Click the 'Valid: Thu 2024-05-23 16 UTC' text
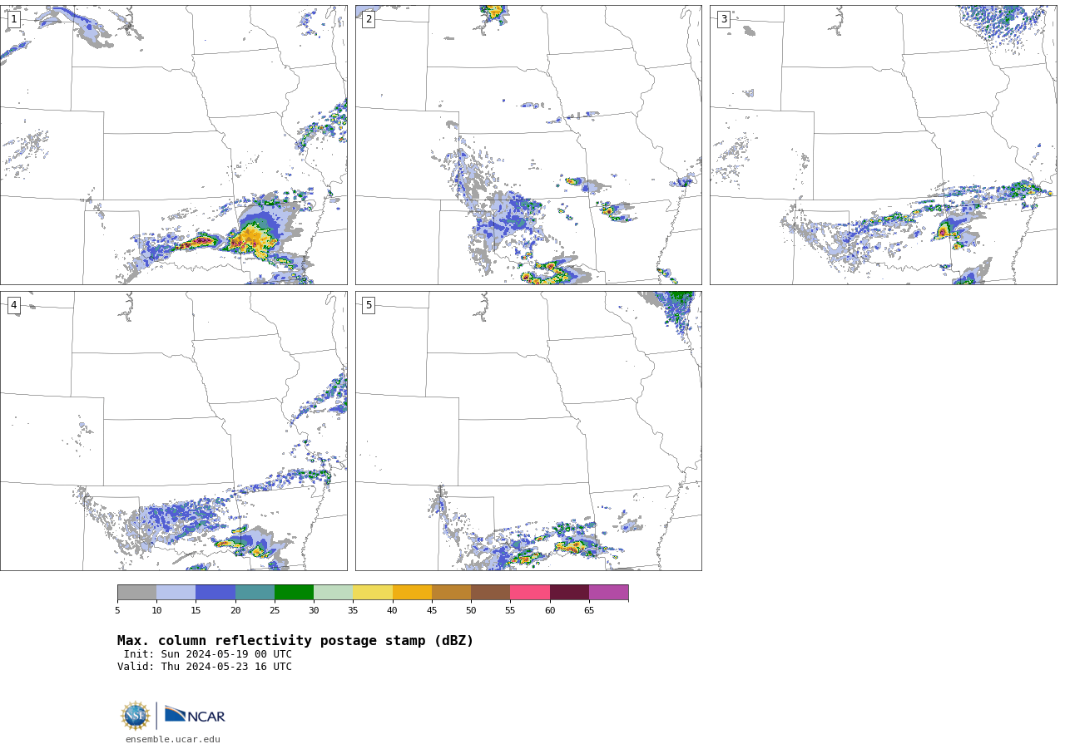 (x=205, y=667)
